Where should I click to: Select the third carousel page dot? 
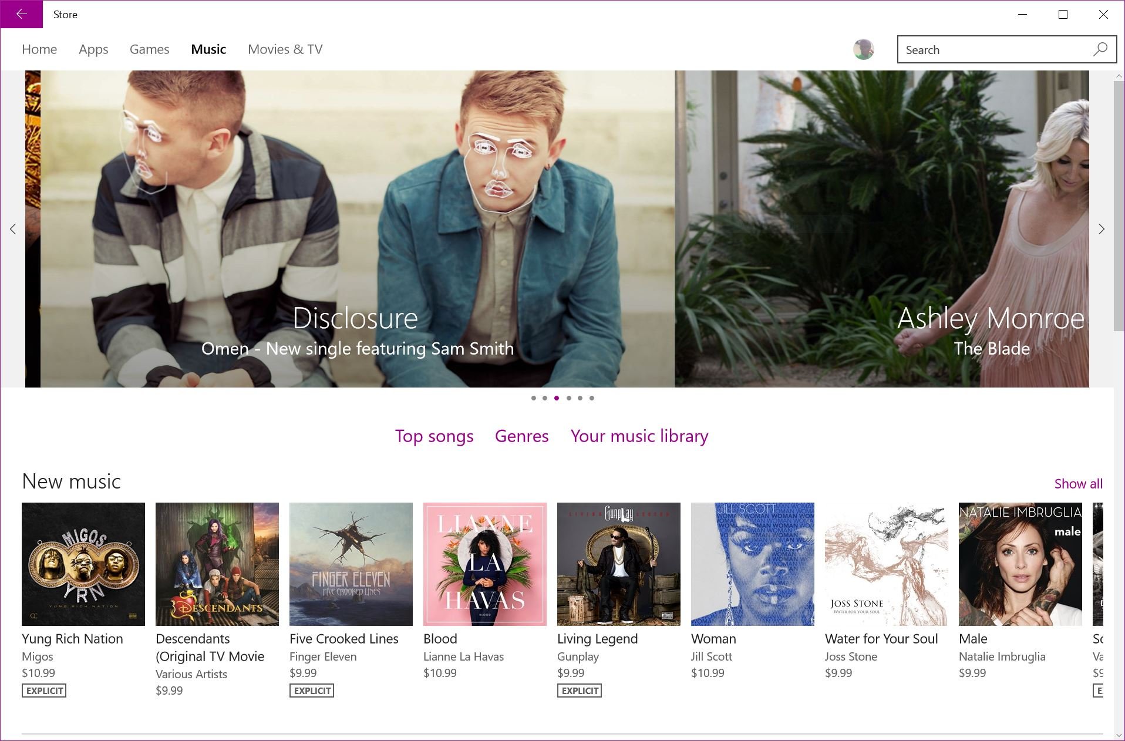coord(557,398)
